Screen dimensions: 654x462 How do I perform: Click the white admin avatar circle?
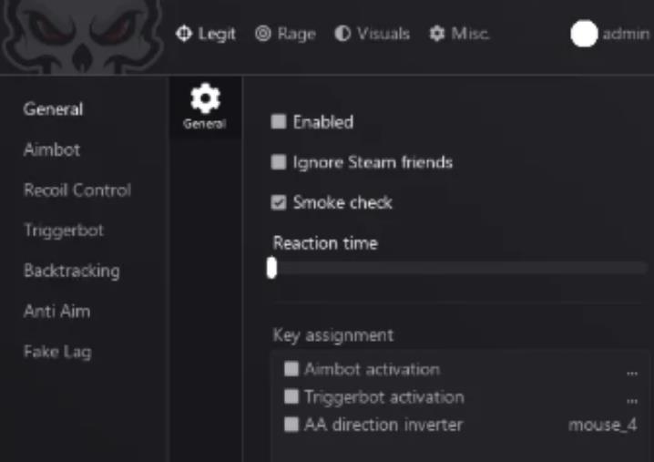[x=584, y=34]
